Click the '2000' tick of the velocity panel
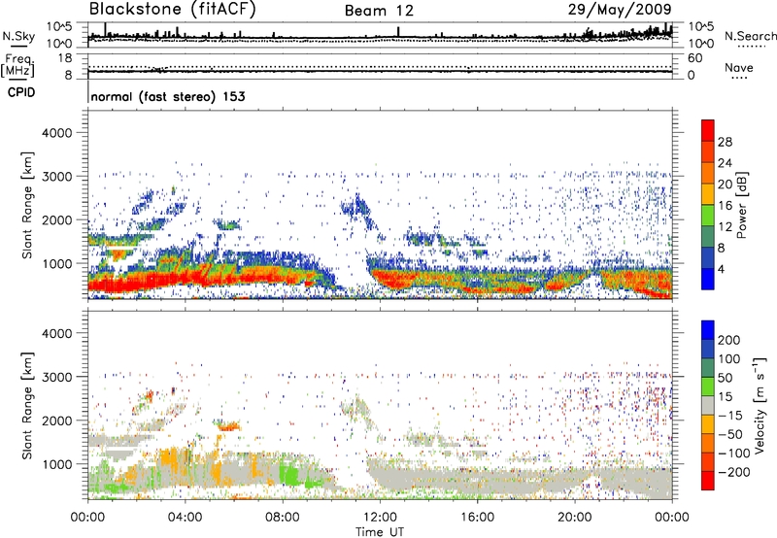Screen dimensions: 777x538 [56, 420]
